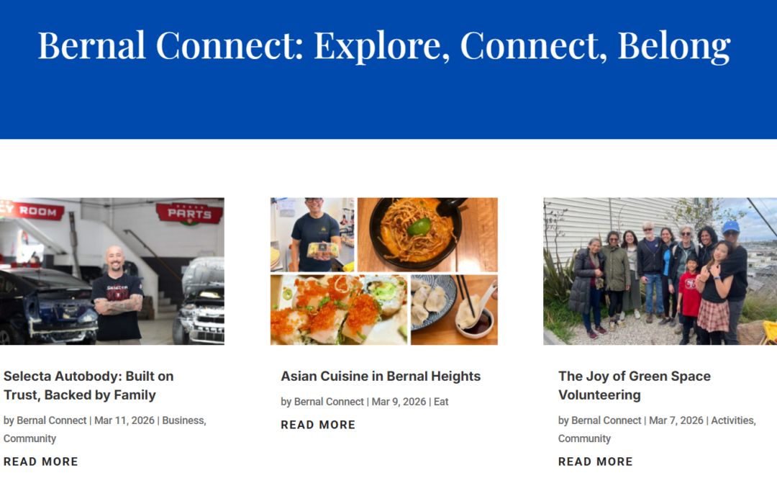
Task: Select the Activities category link
Action: tap(732, 420)
